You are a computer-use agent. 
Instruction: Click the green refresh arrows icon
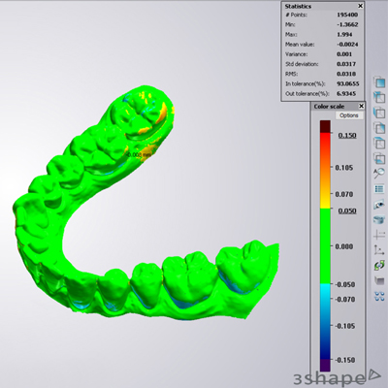tap(379, 266)
